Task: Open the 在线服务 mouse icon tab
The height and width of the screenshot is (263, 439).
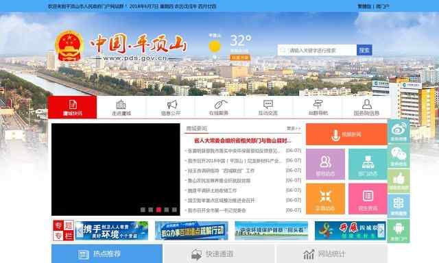Action: (219, 108)
